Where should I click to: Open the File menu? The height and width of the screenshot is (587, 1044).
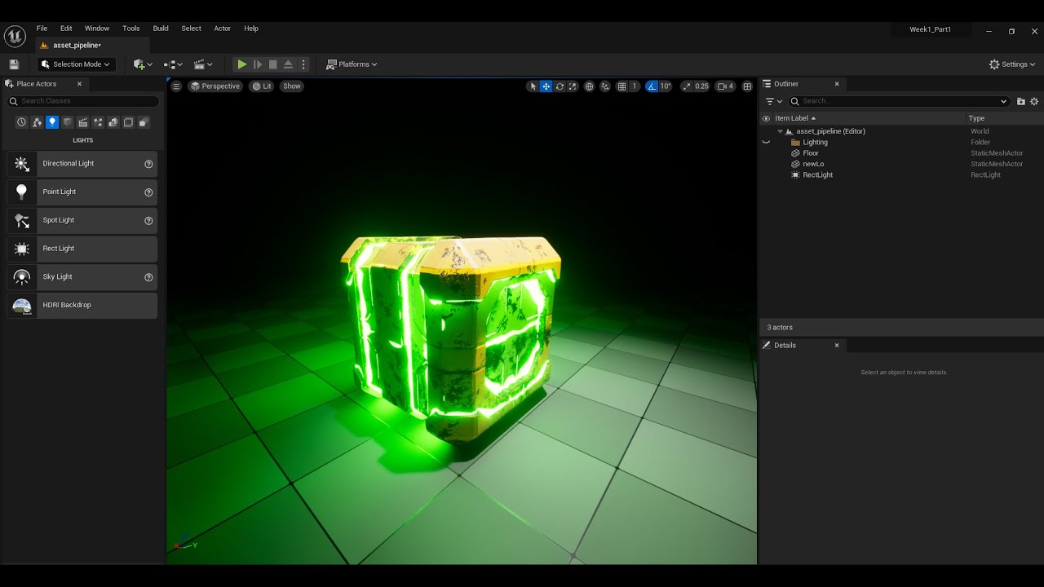tap(42, 29)
